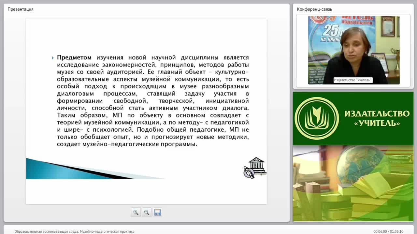Zoom in on the presentation slide
Viewport: 417px width, 234px height.
coord(136,212)
